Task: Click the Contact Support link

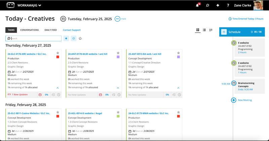Action: 72,30
